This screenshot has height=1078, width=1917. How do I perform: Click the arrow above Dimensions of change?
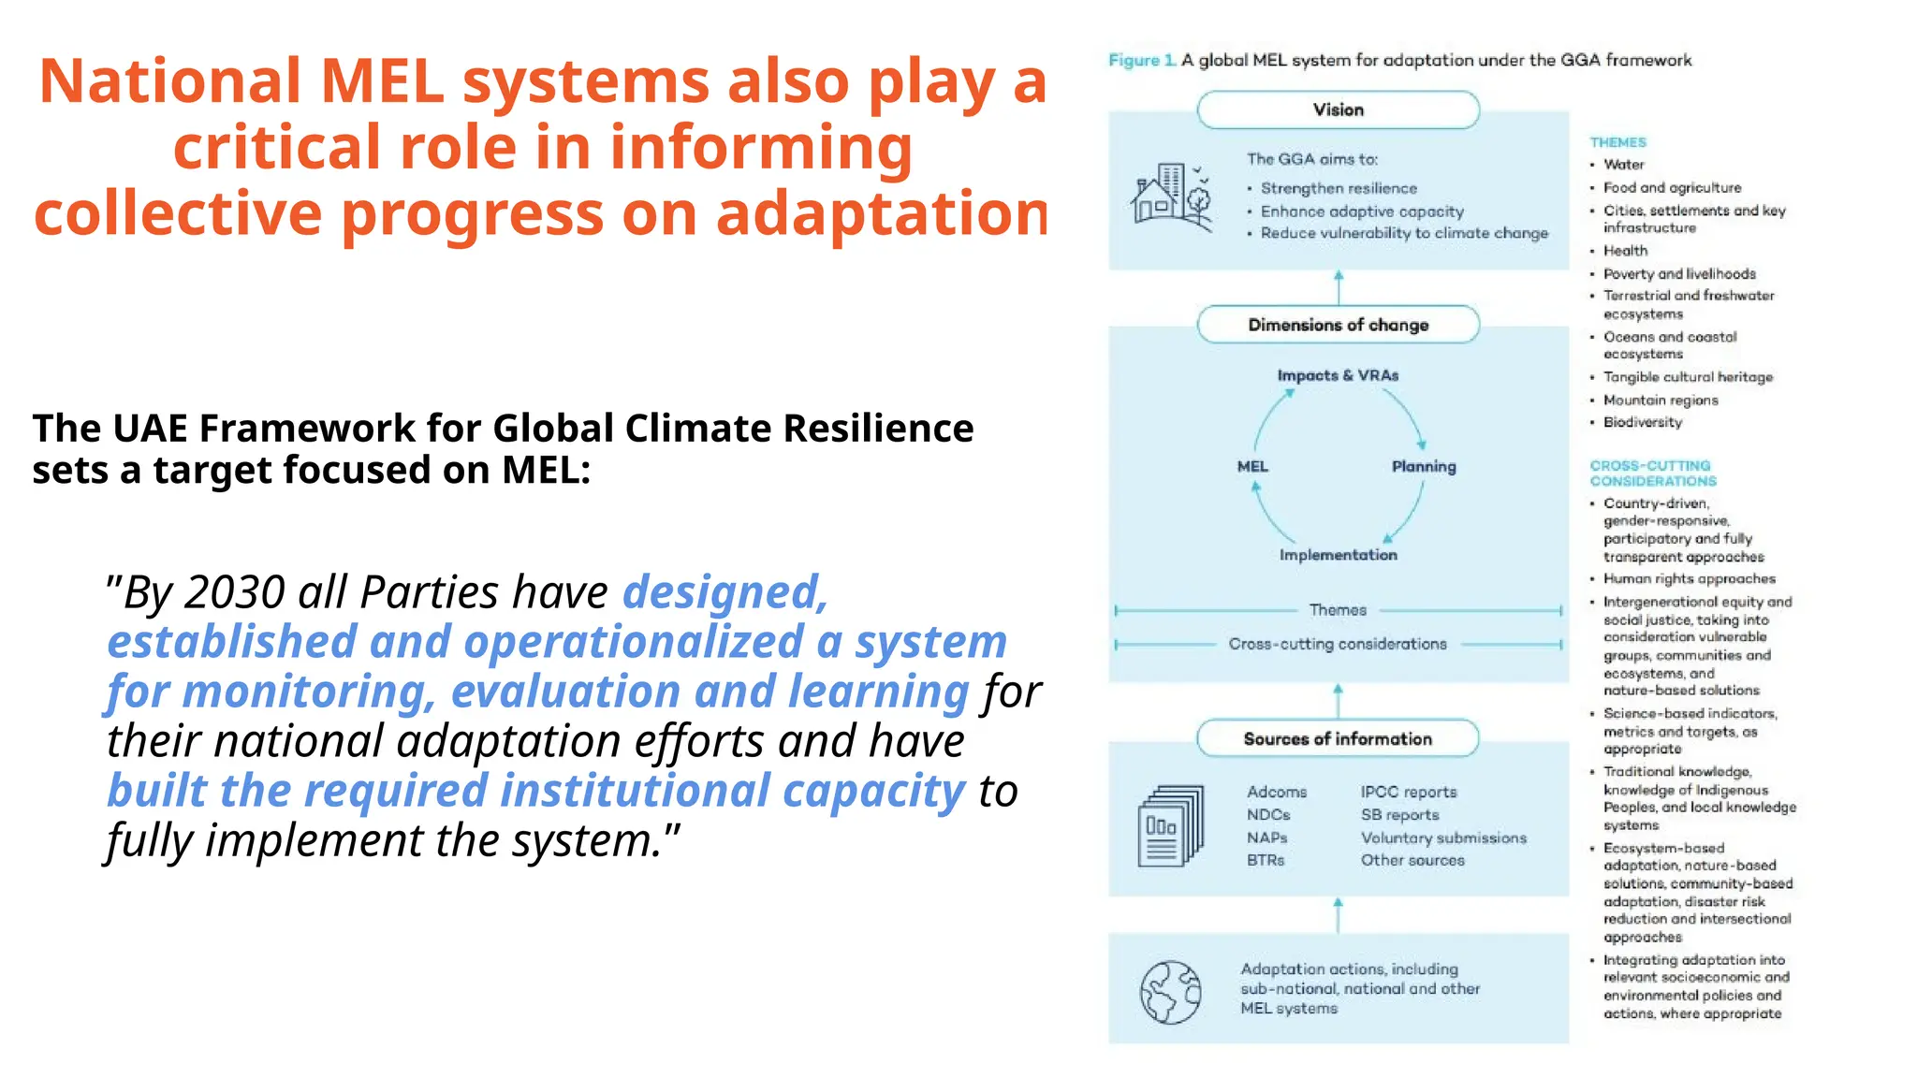(1338, 287)
